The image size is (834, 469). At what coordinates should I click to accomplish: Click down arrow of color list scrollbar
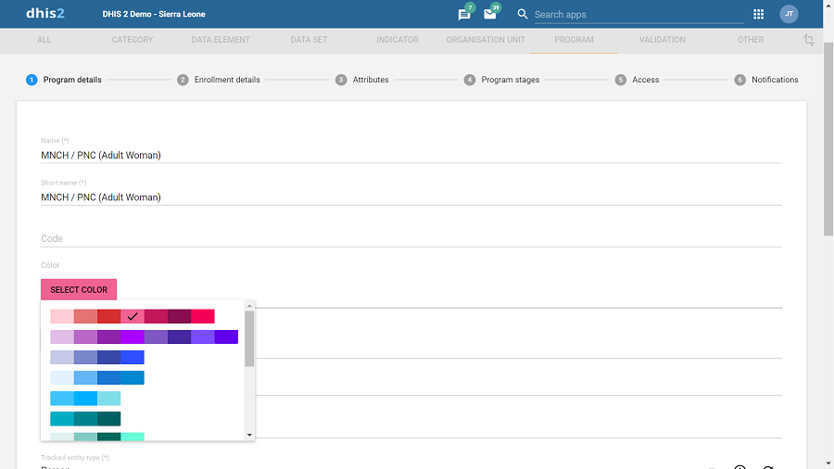[249, 436]
